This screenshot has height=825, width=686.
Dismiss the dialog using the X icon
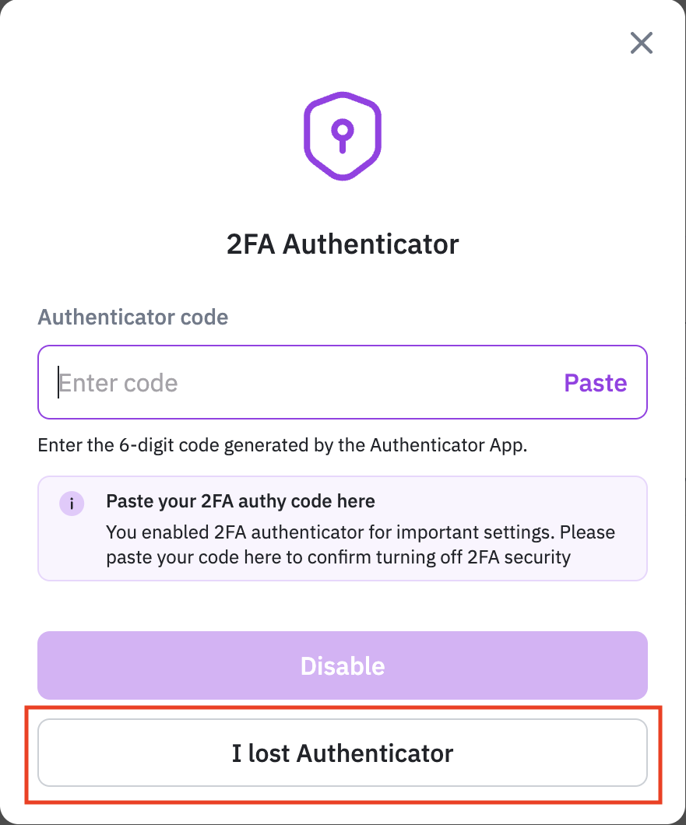[x=641, y=43]
